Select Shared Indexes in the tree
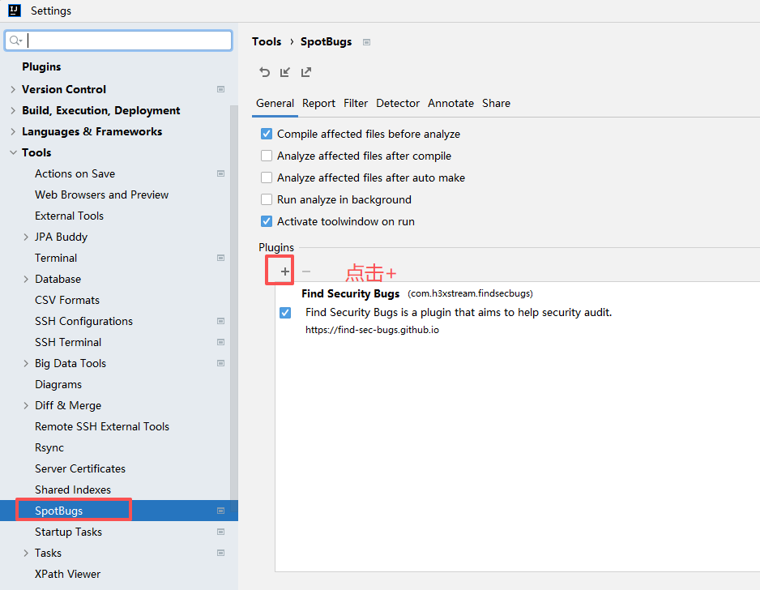760x590 pixels. (x=73, y=490)
